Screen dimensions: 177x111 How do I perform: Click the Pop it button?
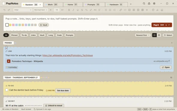162,25
